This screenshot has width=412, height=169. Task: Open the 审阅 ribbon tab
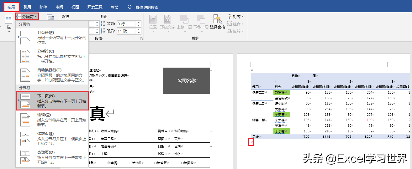tap(59, 7)
